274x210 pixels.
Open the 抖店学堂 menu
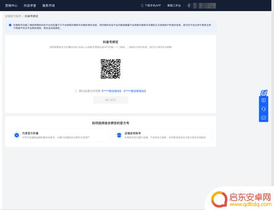30,5
